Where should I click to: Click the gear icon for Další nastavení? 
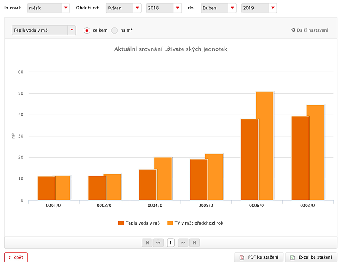[293, 30]
